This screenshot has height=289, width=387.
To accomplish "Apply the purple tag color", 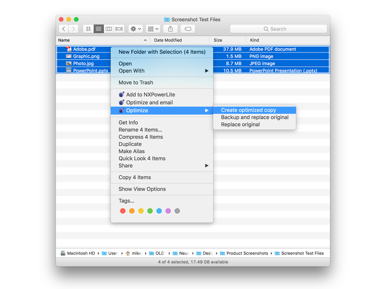I will (168, 211).
